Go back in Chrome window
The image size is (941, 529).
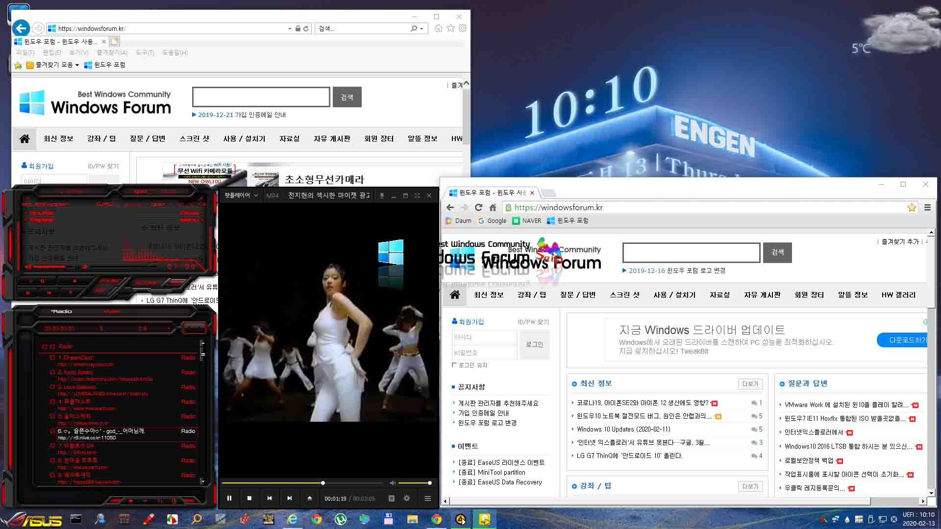coord(450,207)
